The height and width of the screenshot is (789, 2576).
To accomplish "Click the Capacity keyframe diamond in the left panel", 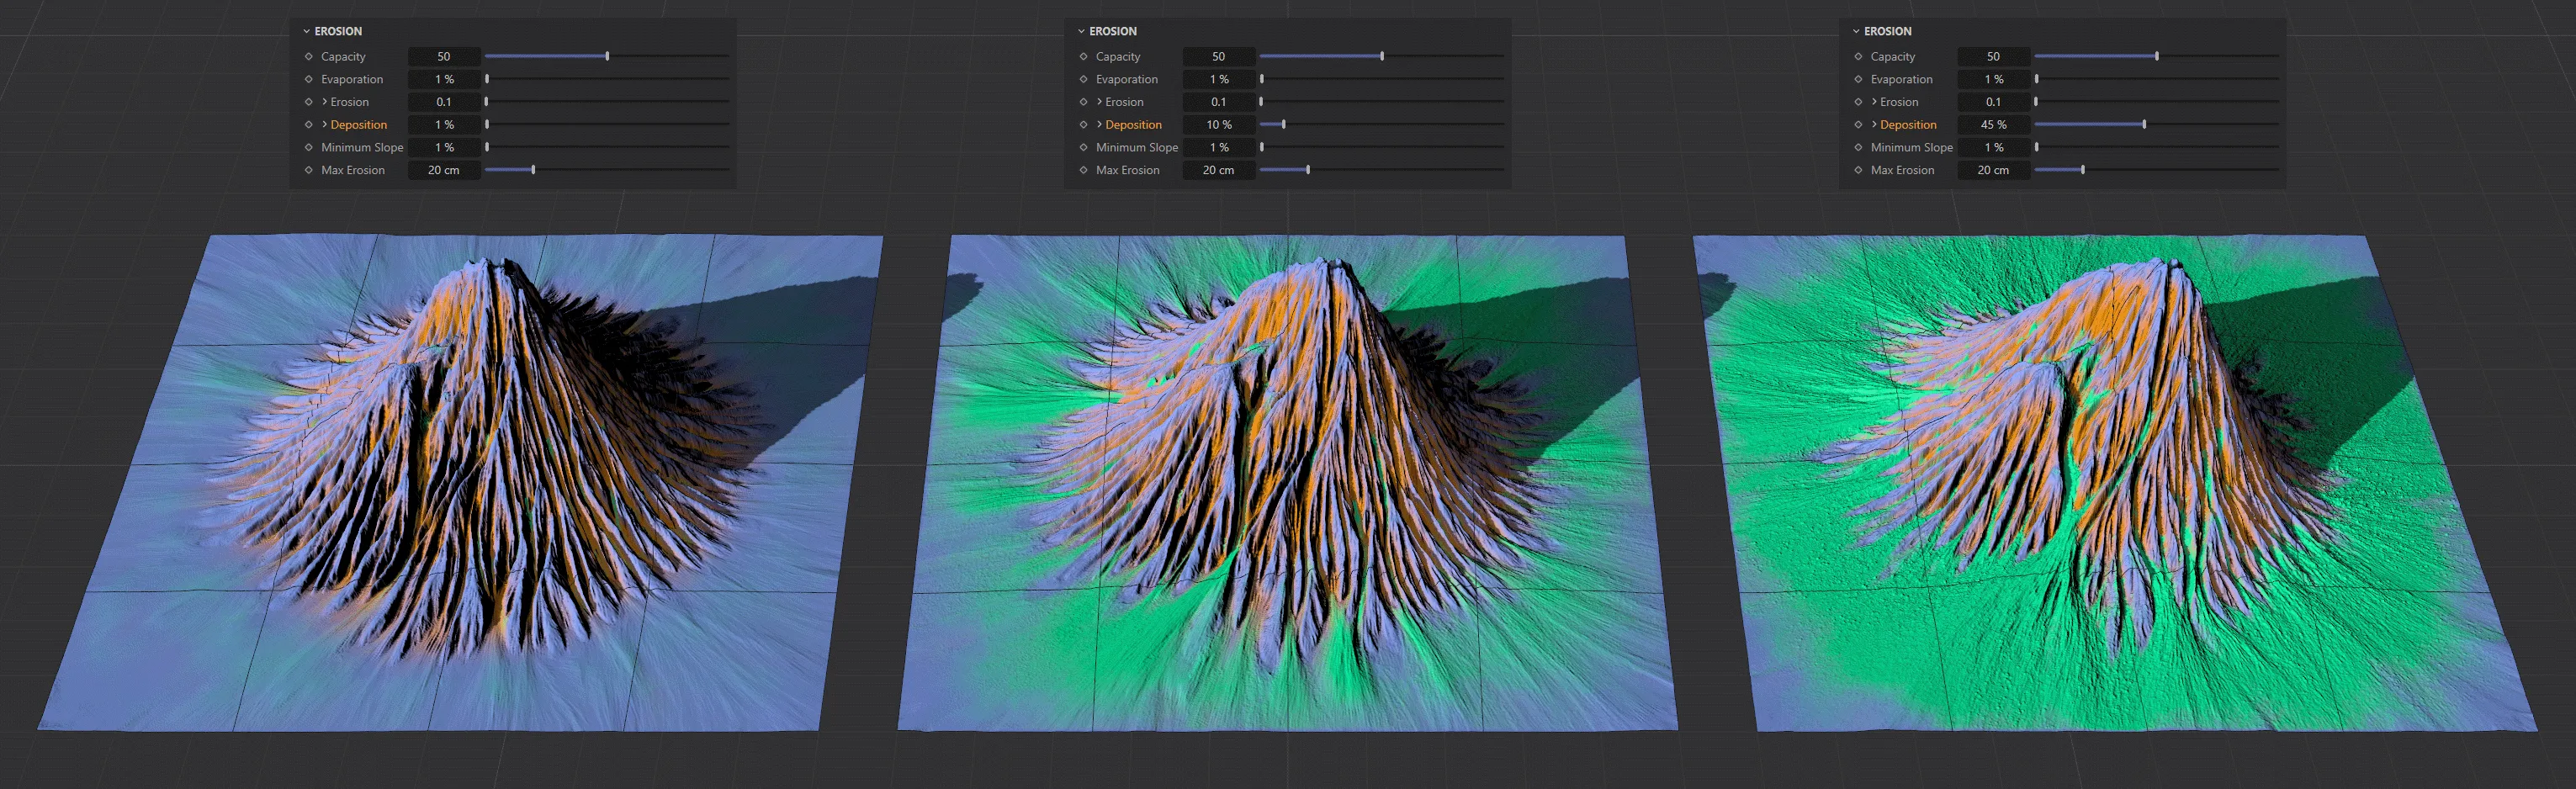I will pos(308,56).
